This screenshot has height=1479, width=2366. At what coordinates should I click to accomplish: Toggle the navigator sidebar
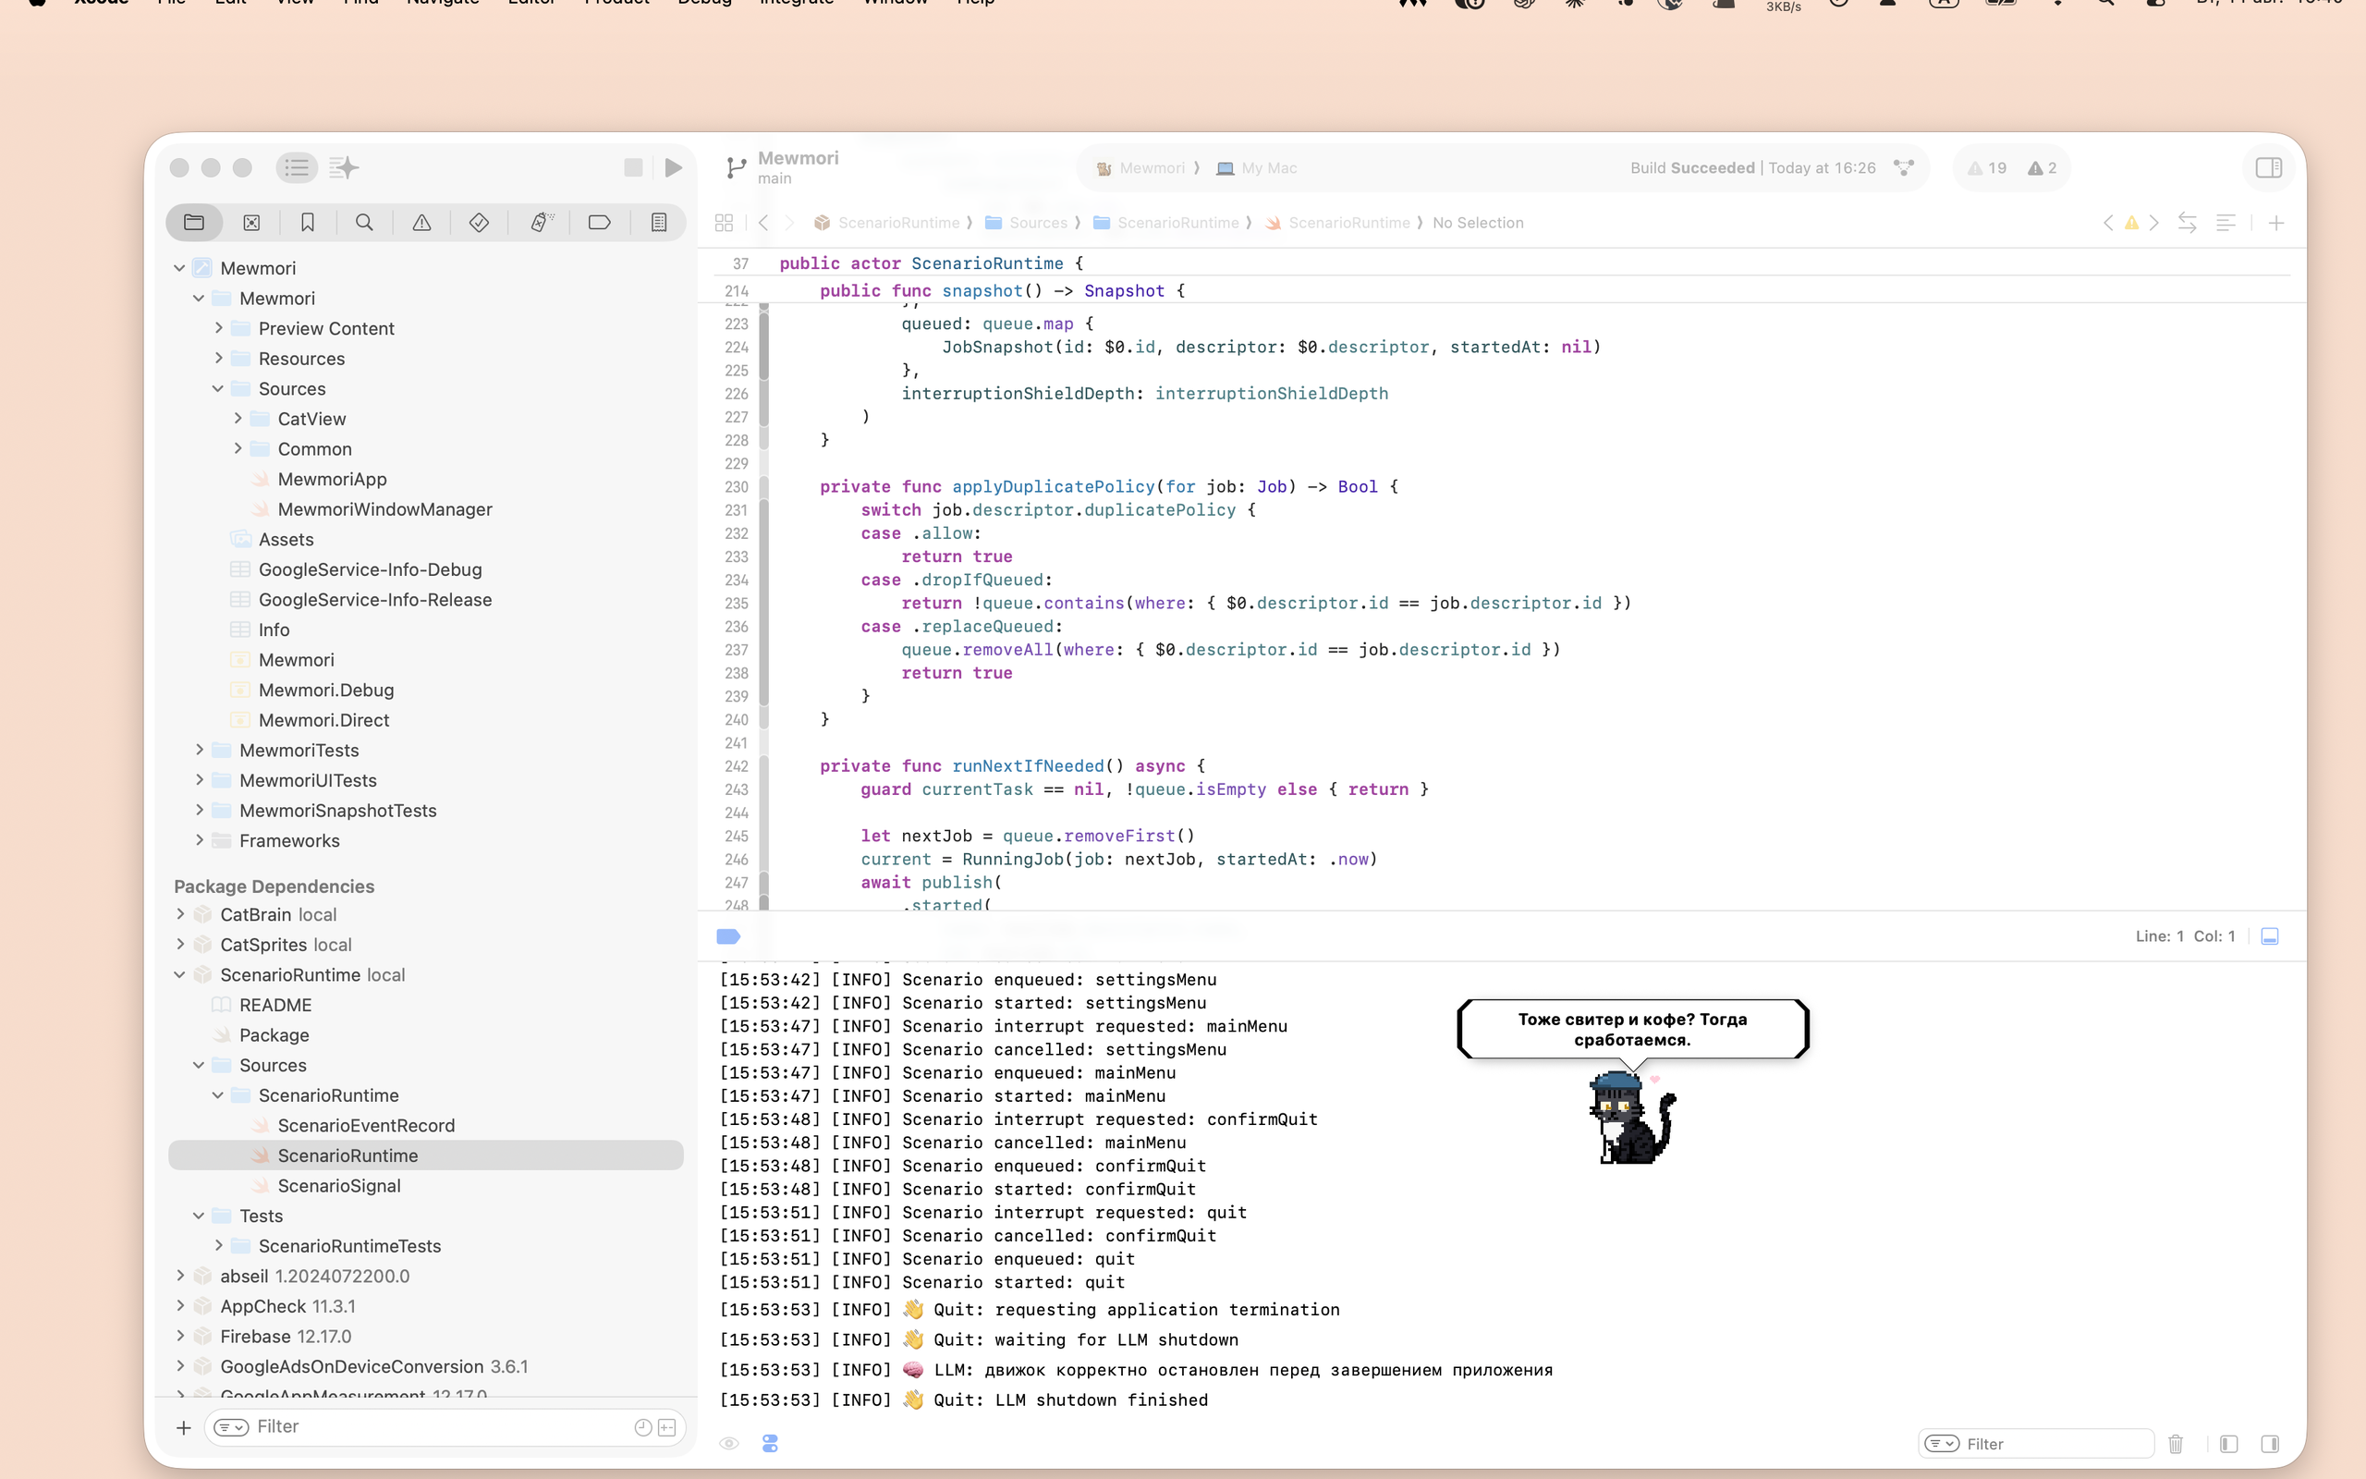coord(297,168)
